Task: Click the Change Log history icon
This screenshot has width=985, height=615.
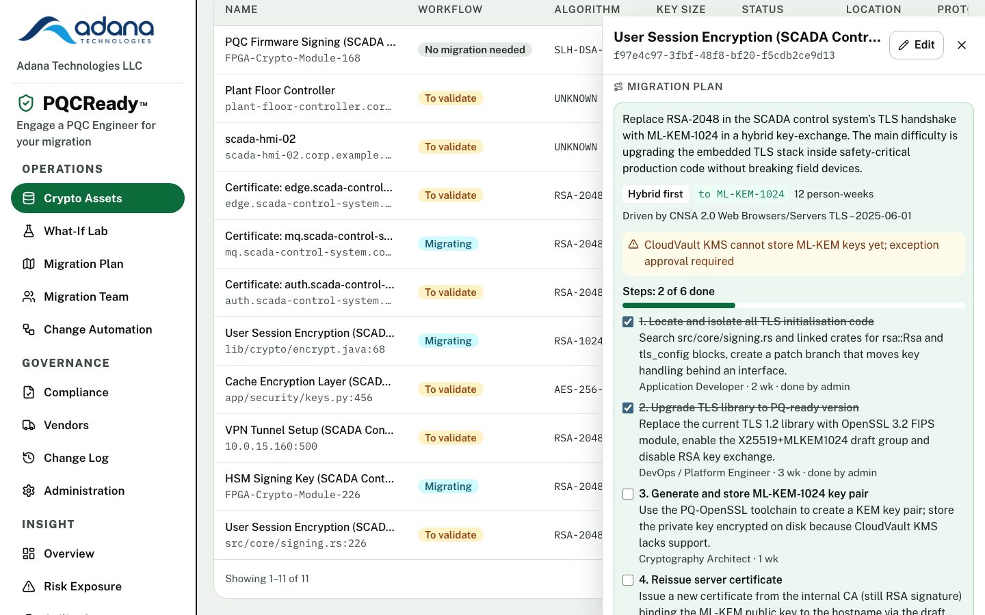Action: 29,458
